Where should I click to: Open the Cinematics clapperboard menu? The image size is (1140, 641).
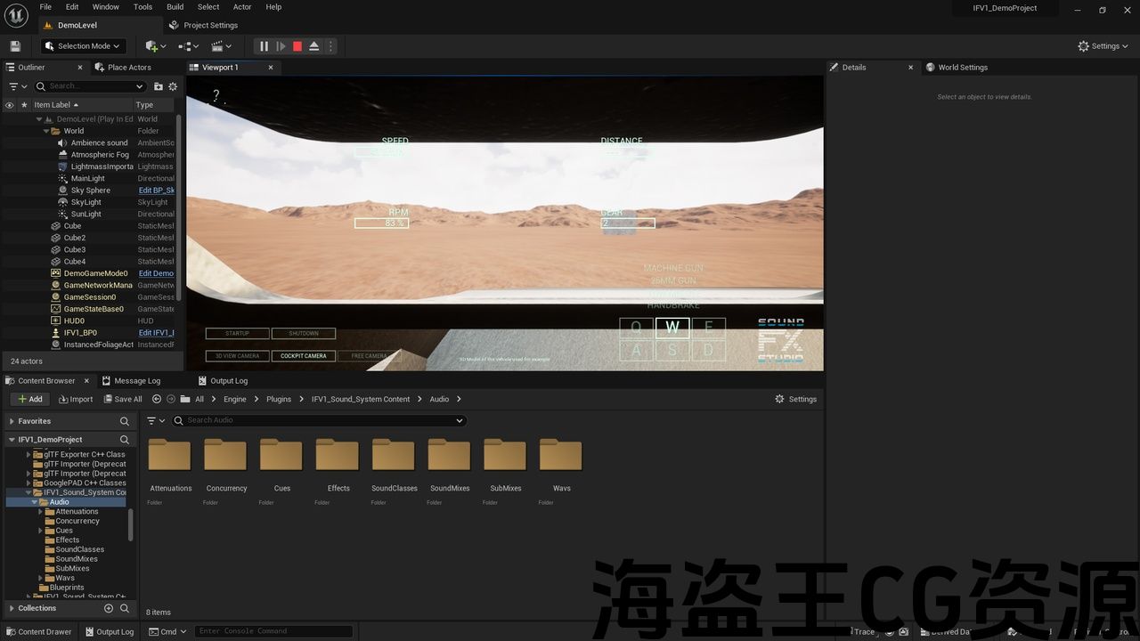pyautogui.click(x=221, y=46)
